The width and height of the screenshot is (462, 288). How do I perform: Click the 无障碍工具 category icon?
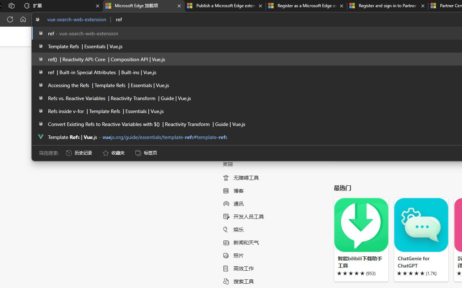[226, 178]
